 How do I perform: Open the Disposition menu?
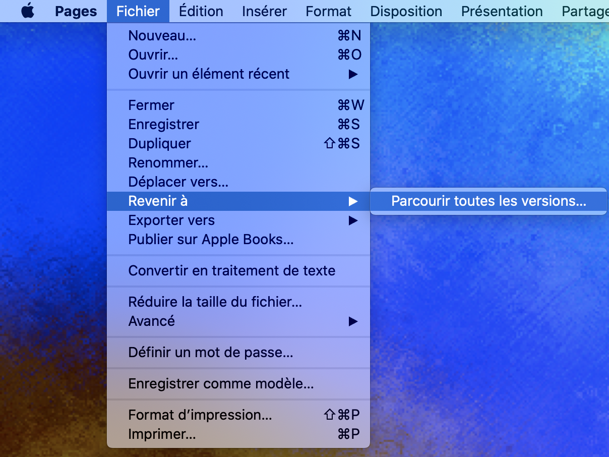click(406, 11)
